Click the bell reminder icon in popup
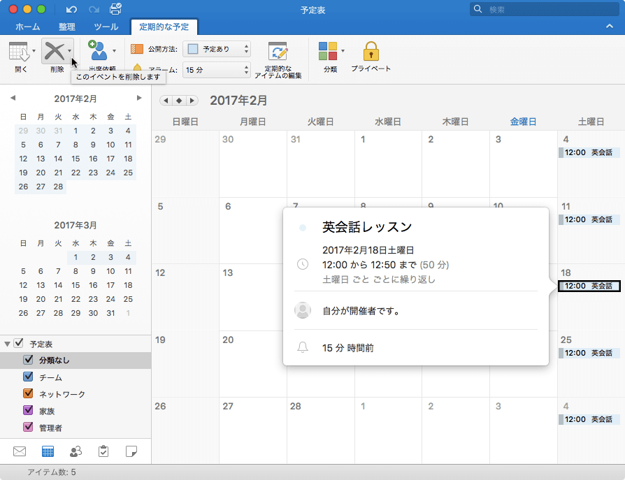 coord(303,347)
